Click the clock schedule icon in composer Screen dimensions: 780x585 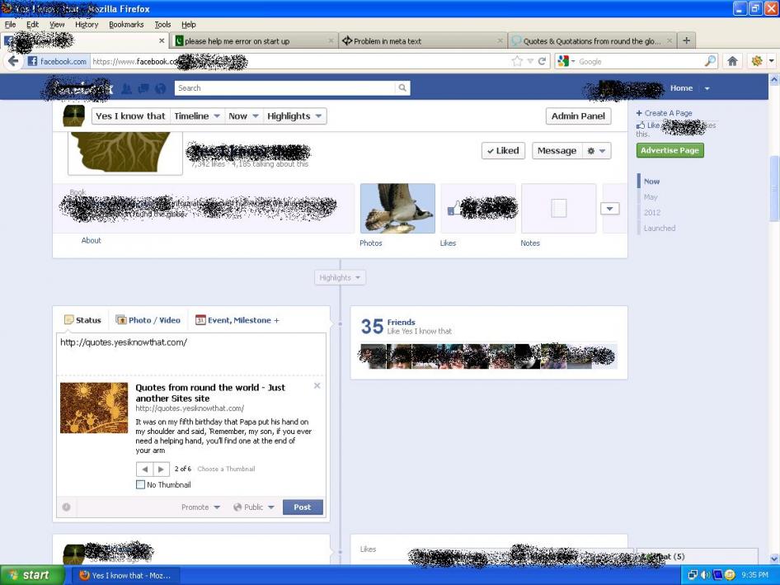pos(66,507)
